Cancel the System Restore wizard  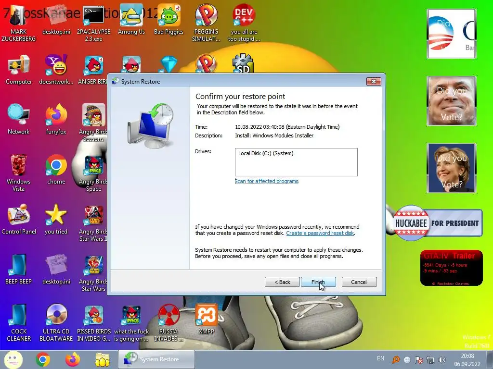point(359,282)
